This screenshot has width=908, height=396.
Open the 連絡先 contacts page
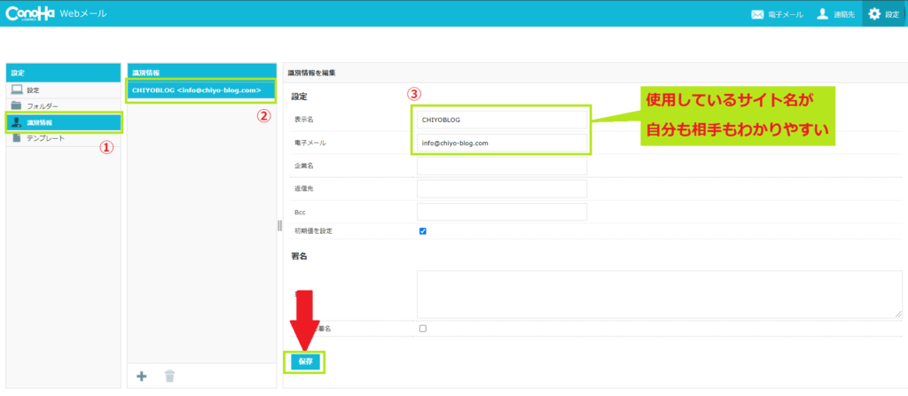(x=836, y=14)
